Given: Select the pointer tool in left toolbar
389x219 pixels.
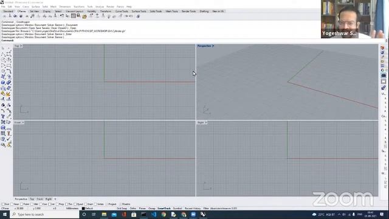Looking at the screenshot, I should click(x=3, y=48).
